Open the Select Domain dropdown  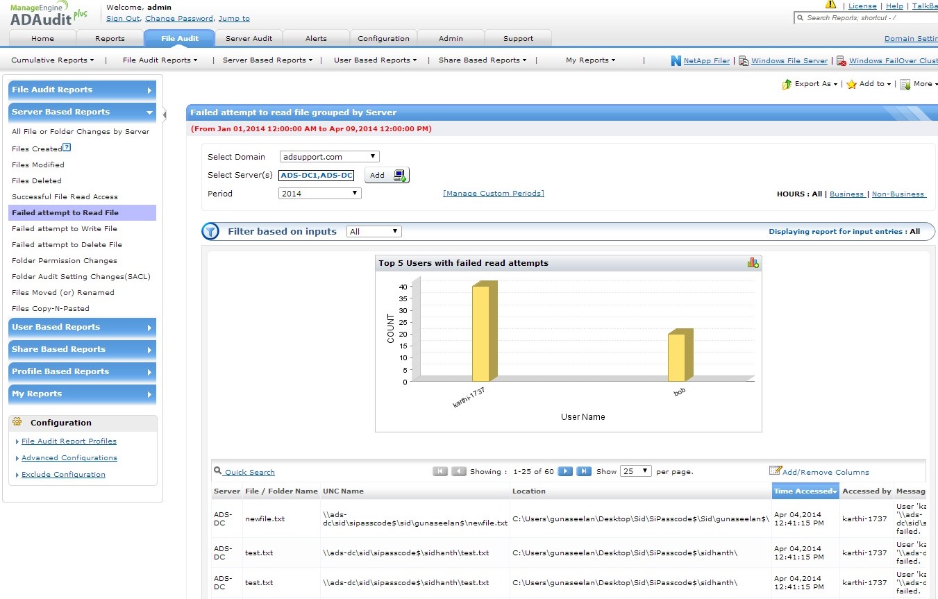point(329,157)
